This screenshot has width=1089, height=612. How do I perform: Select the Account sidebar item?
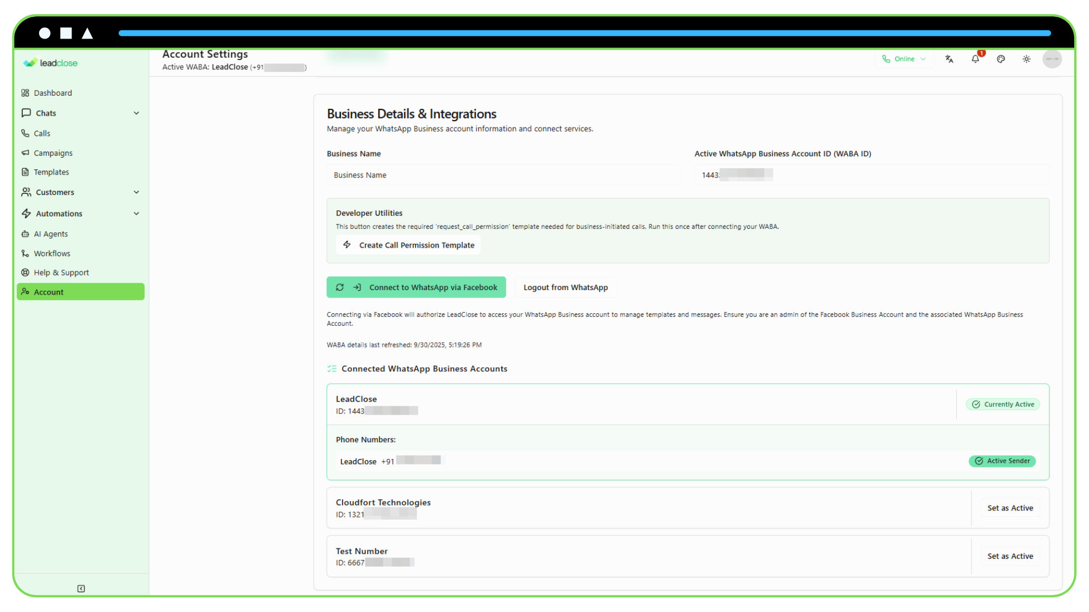(x=81, y=292)
